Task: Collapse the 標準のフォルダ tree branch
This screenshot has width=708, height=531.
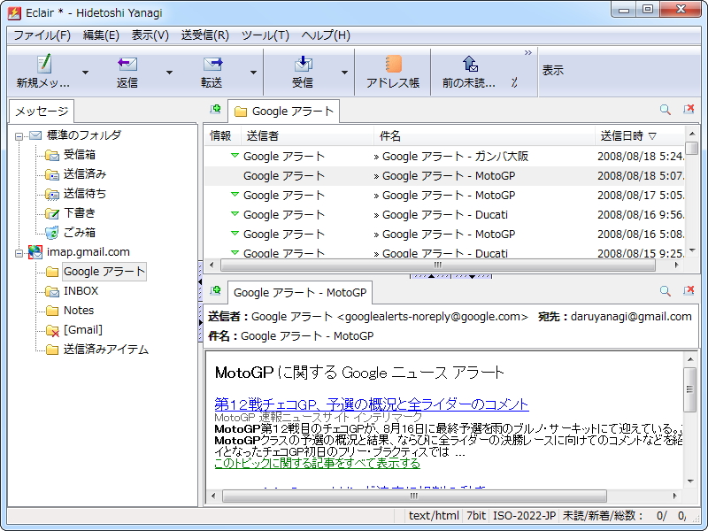Action: click(19, 135)
